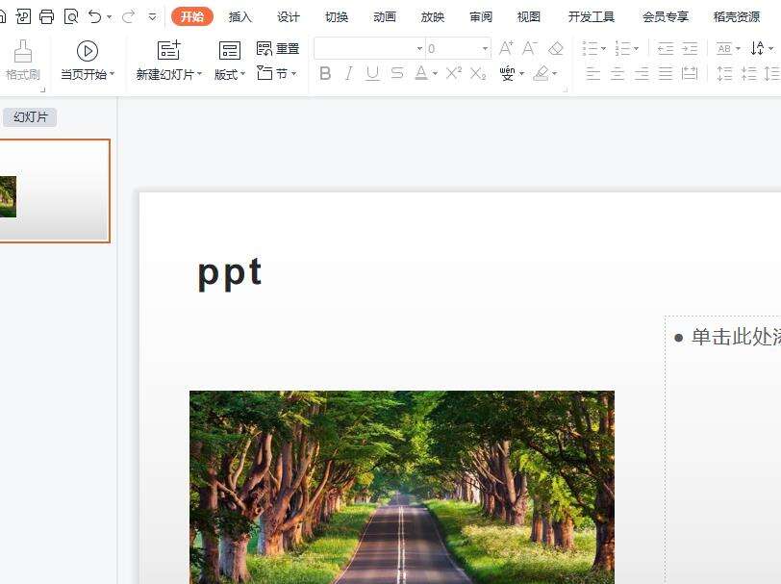The height and width of the screenshot is (584, 781).
Task: Expand the 当页开始 dropdown arrow
Action: point(113,74)
